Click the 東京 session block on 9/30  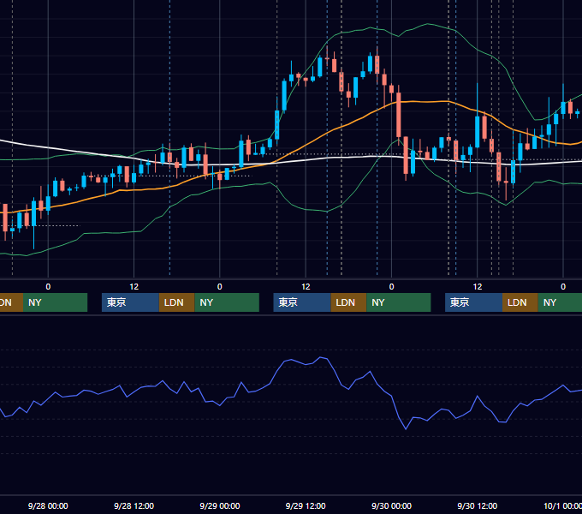point(473,302)
